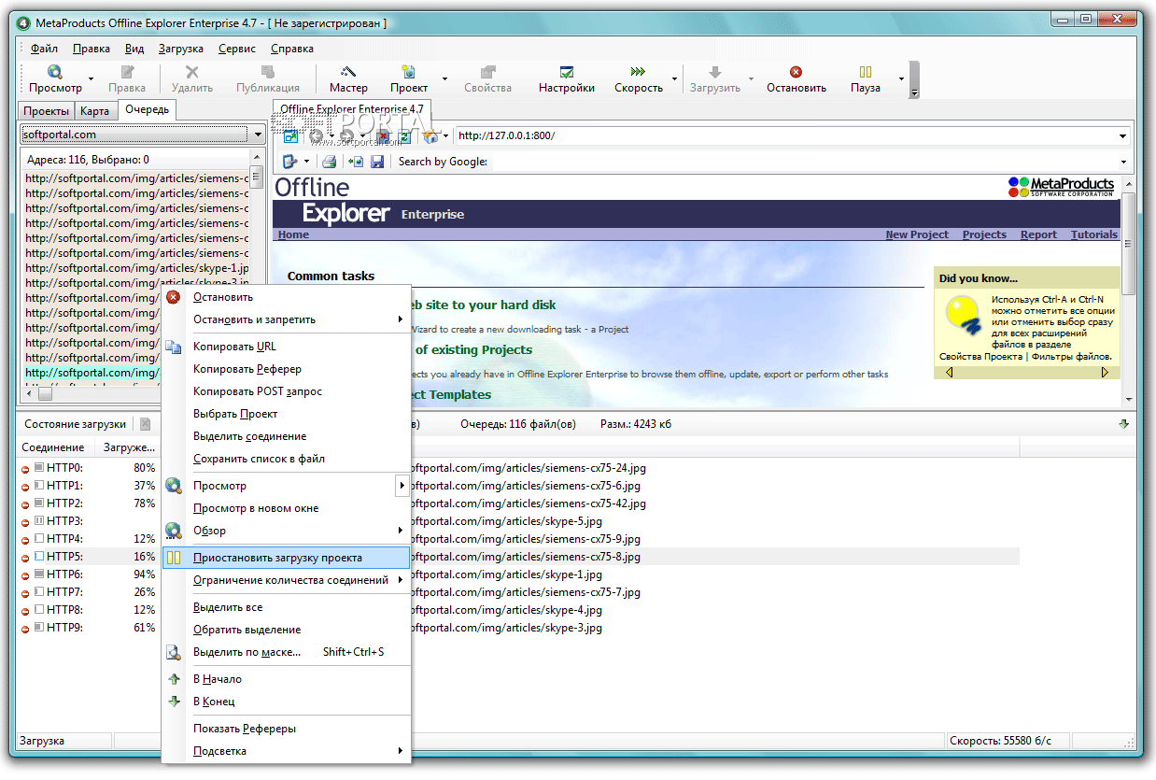Viewport: 1156px width, 780px height.
Task: Refresh the page in the browser toolbar
Action: tap(405, 136)
